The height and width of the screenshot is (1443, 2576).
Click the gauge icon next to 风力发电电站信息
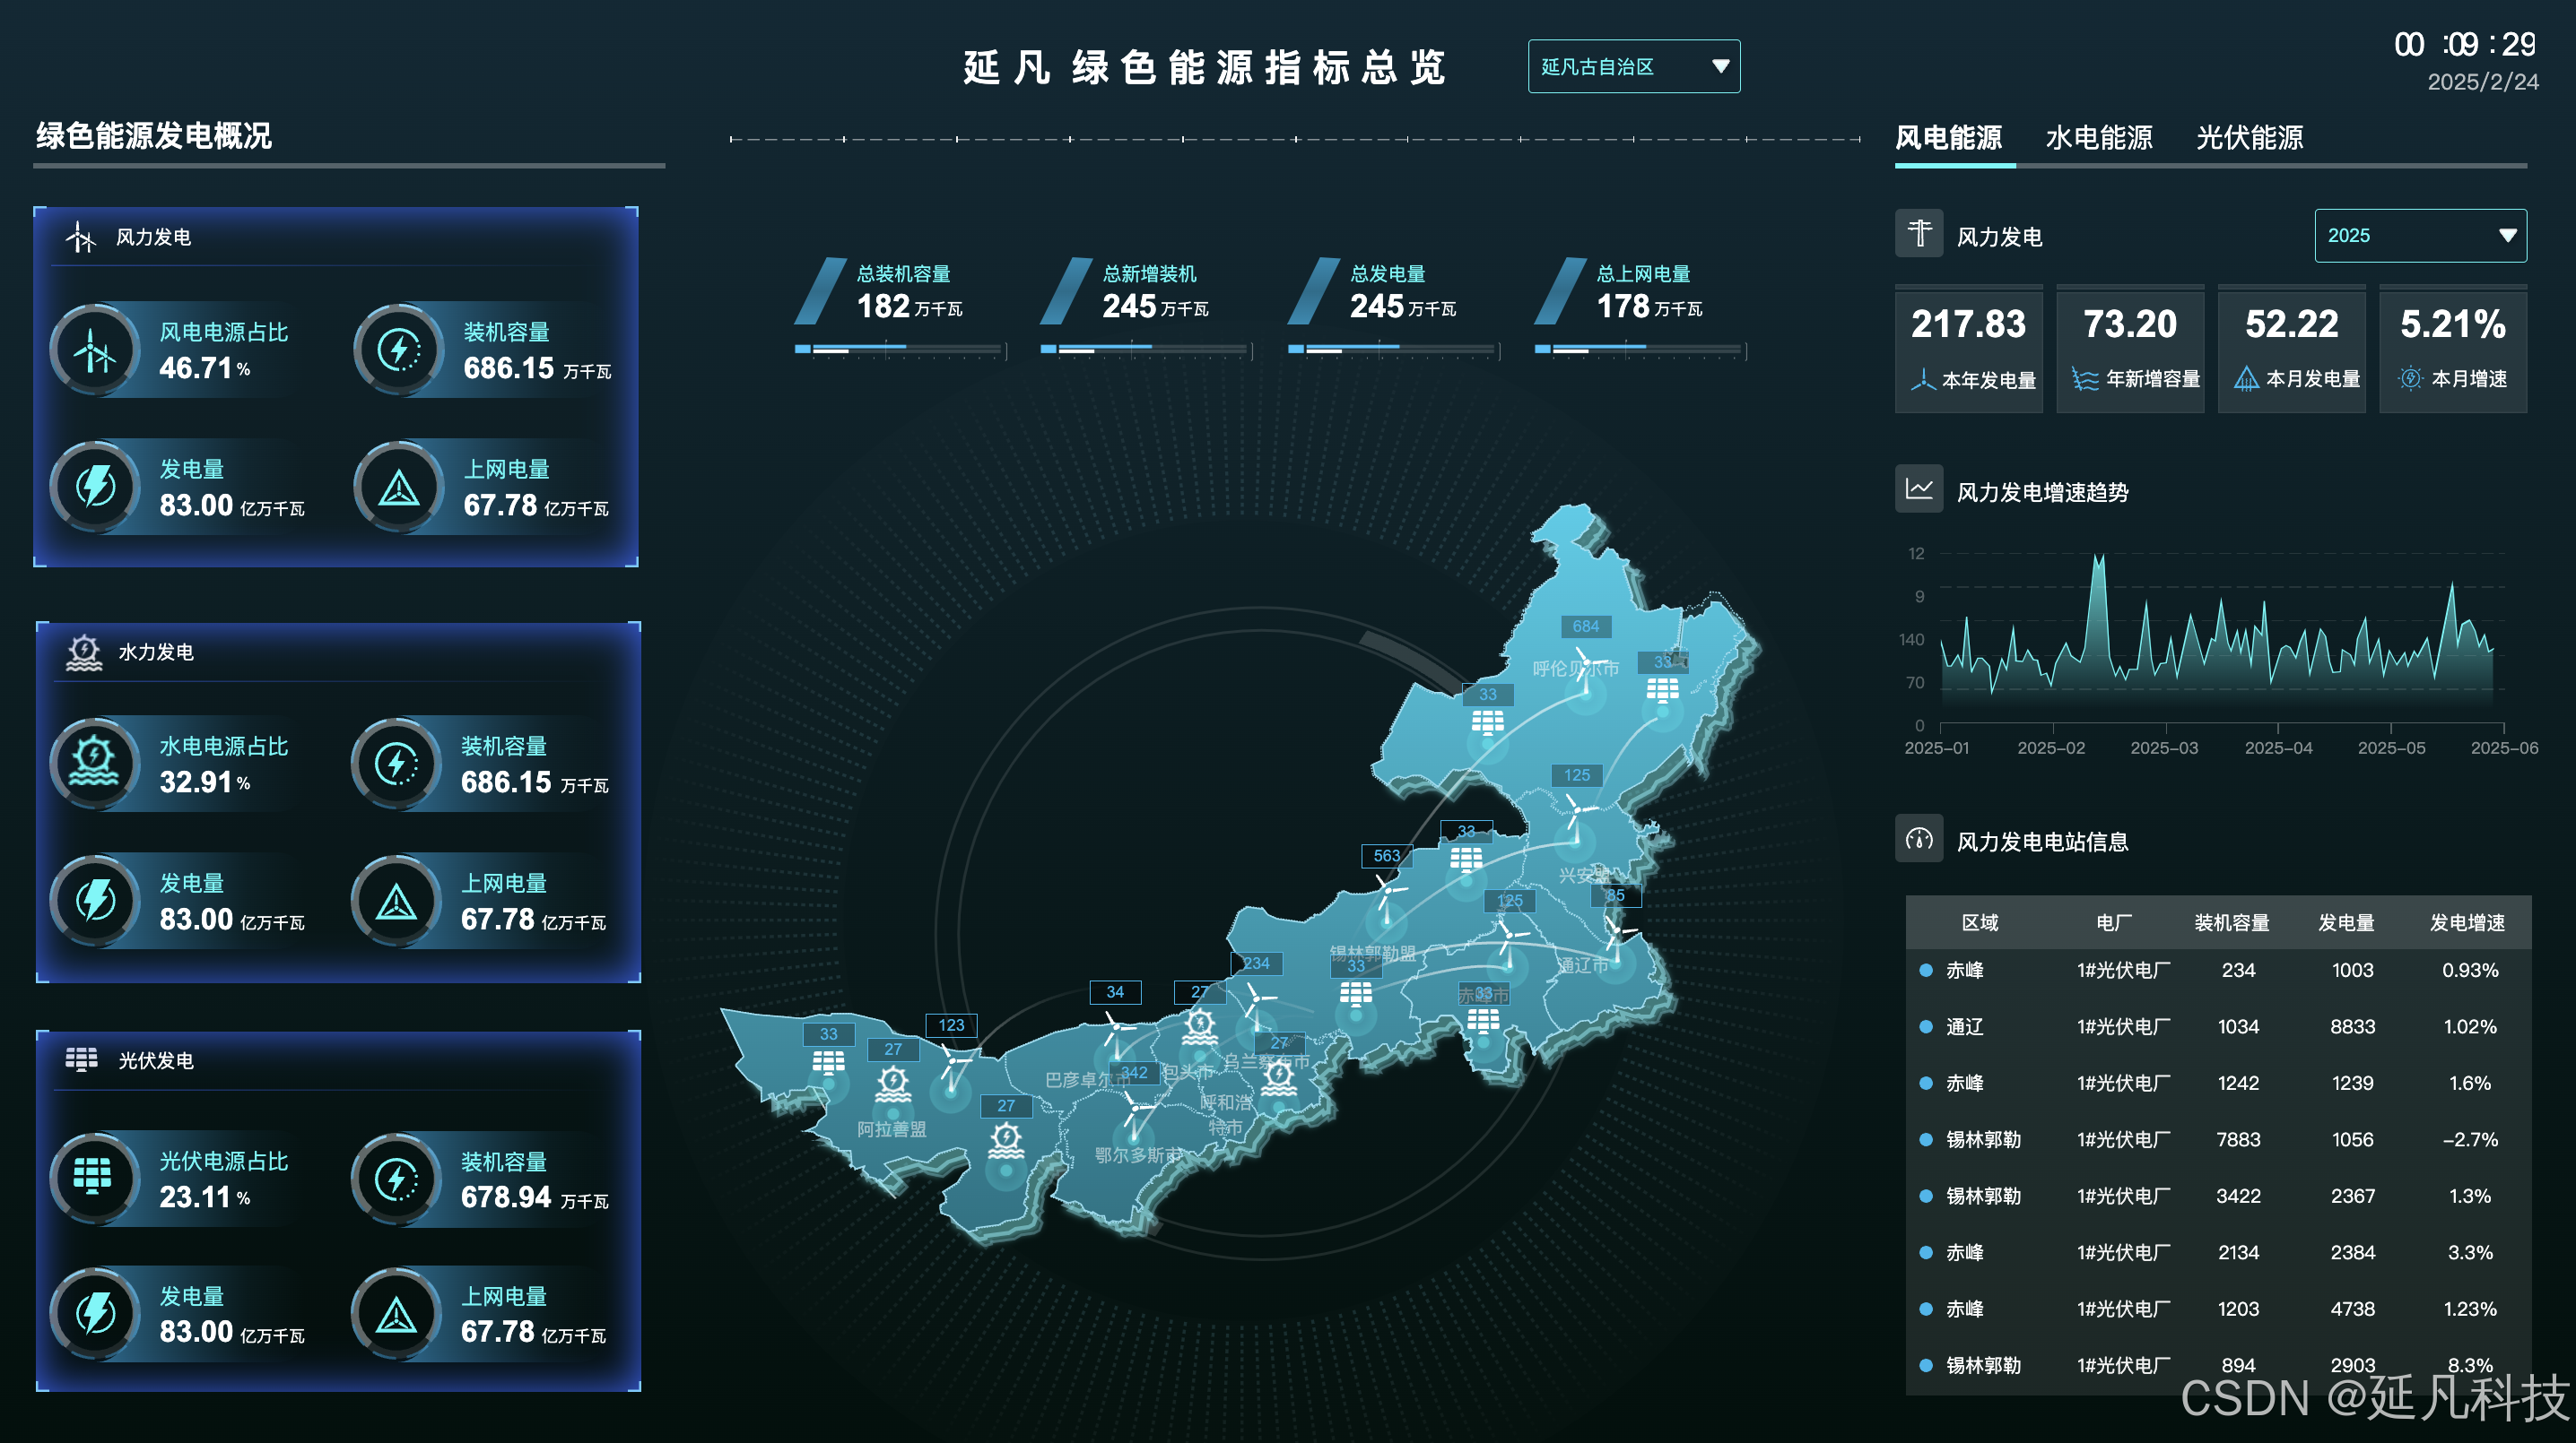click(1918, 838)
